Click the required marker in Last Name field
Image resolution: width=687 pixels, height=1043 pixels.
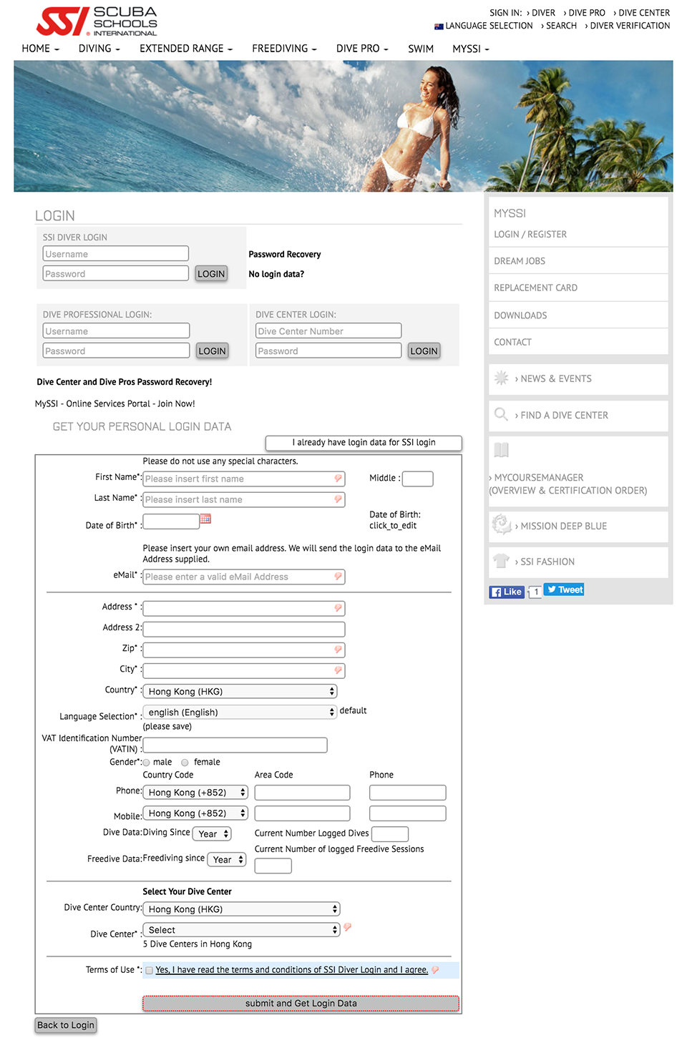click(x=338, y=499)
